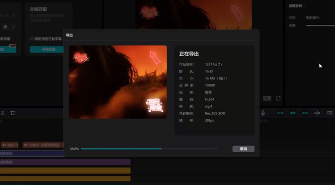Select the lower orange track clip
Viewport: 335px width, 185px height.
coord(65,178)
